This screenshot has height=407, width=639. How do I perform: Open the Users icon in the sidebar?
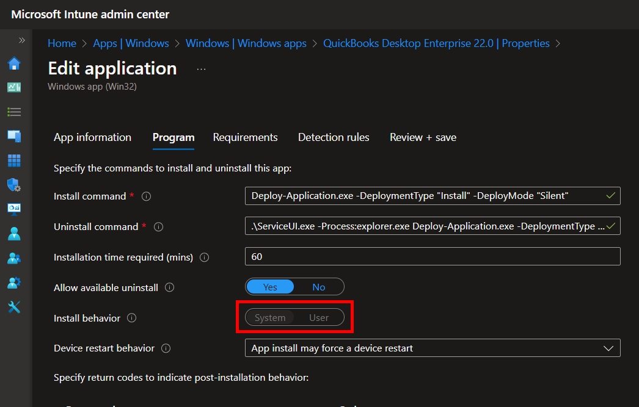pos(14,234)
